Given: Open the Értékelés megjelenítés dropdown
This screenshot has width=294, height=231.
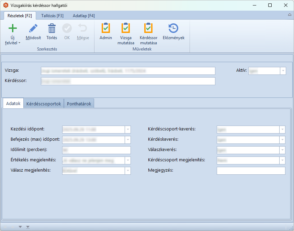Looking at the screenshot, I should (128, 160).
